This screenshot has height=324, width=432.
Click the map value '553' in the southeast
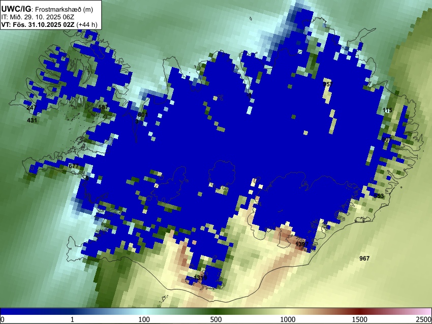coord(379,196)
